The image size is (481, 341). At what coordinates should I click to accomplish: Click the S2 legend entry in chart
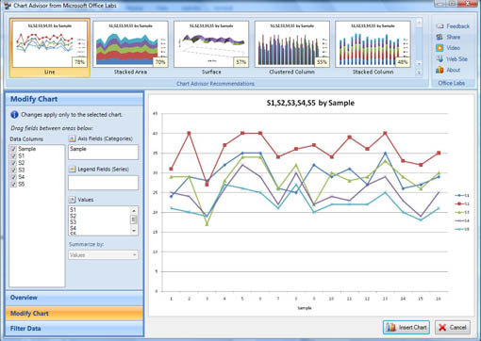[462, 203]
